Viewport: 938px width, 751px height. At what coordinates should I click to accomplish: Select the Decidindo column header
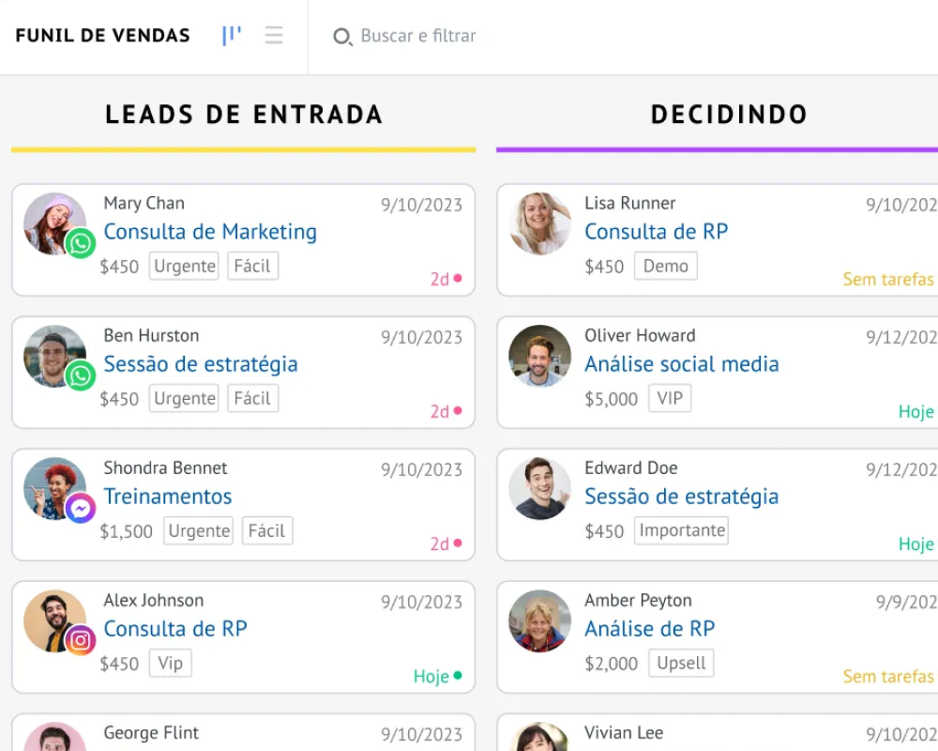point(729,115)
